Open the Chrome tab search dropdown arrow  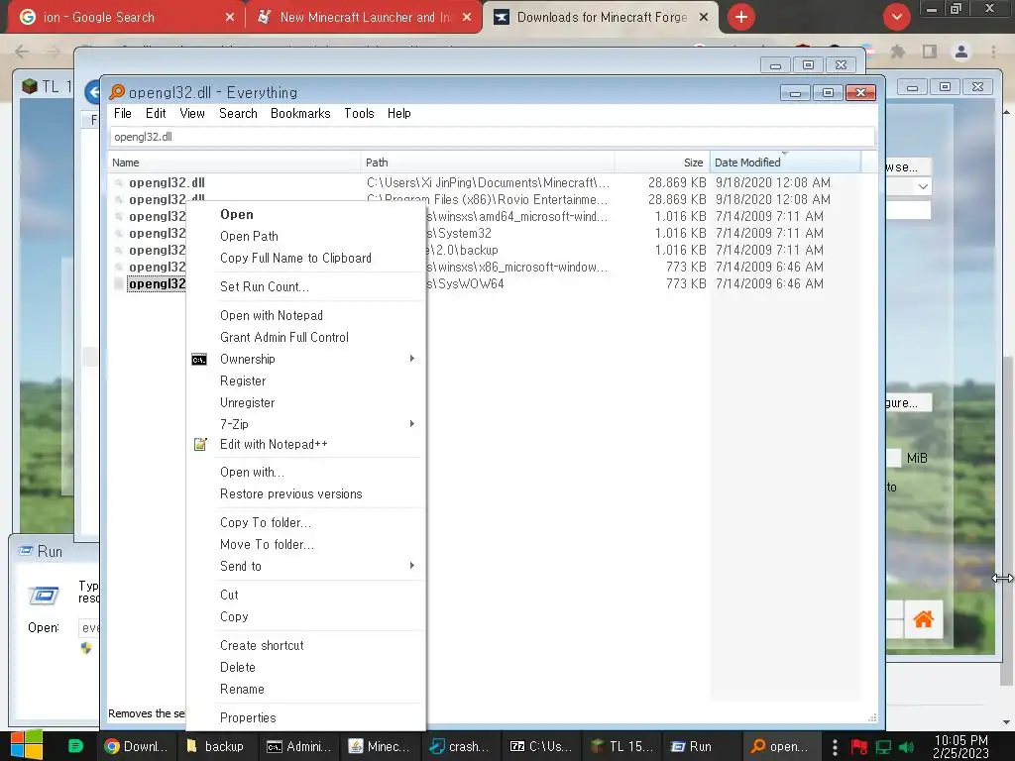click(896, 17)
